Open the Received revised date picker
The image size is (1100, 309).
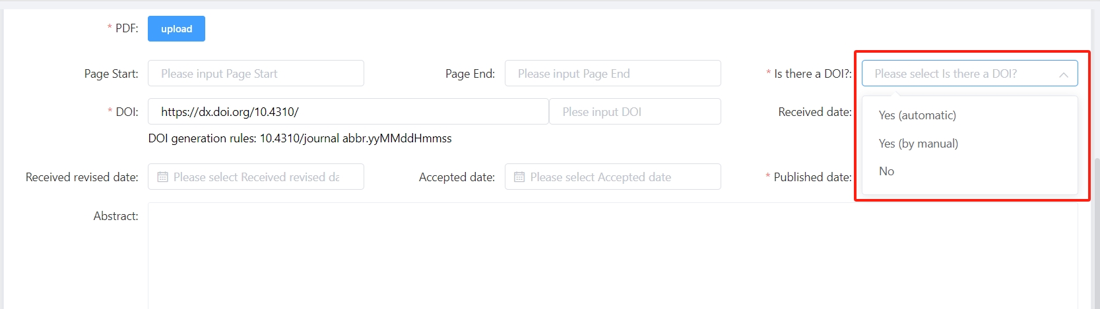coord(256,177)
